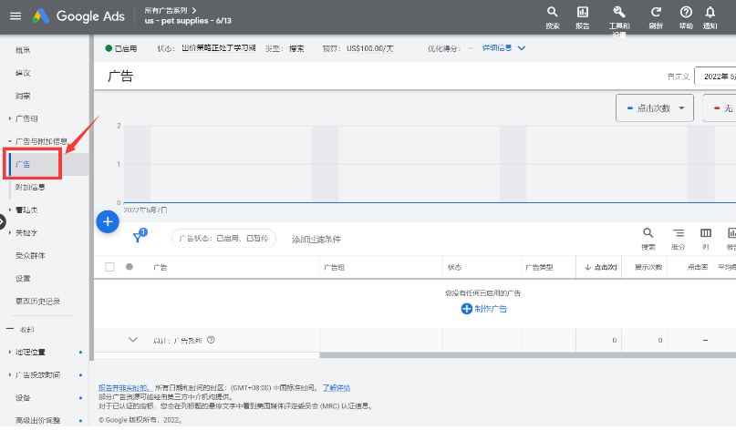The height and width of the screenshot is (430, 736).
Task: Open 更改历史记录 in the sidebar
Action: (37, 301)
